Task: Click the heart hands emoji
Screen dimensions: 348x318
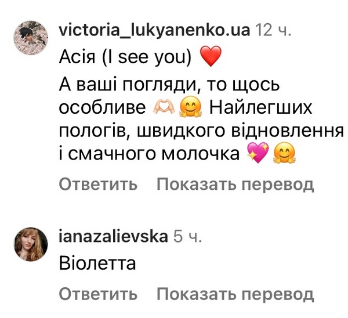Action: click(164, 109)
